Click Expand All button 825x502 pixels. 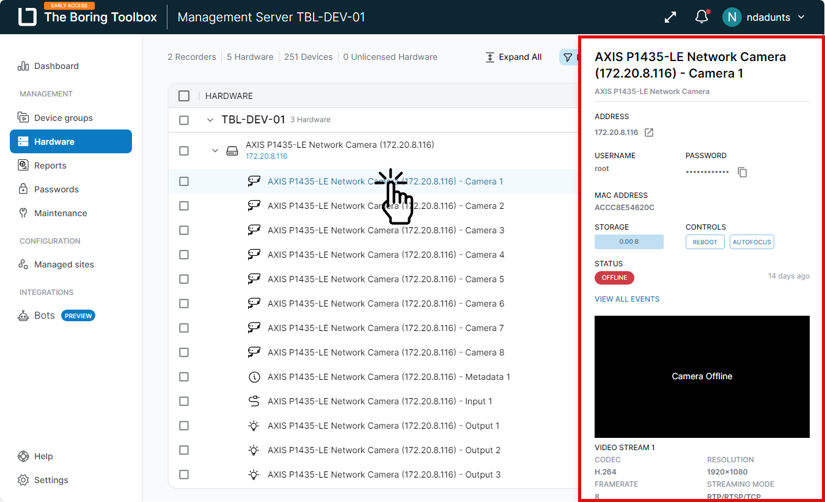pos(513,57)
